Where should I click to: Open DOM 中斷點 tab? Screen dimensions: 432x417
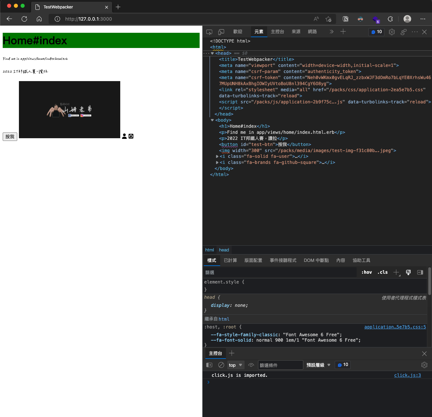(316, 260)
